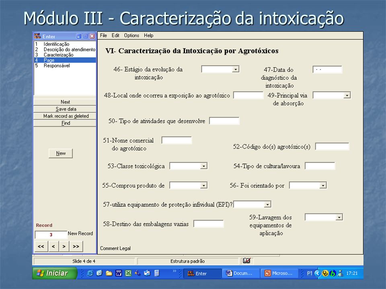Select page 5 Responsável
This screenshot has width=386, height=289.
click(65, 65)
